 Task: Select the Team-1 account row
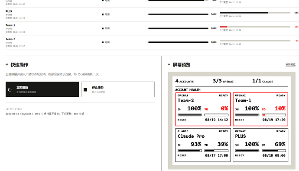click(x=152, y=28)
